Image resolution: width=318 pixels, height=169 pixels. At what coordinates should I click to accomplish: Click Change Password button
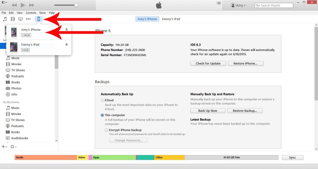pyautogui.click(x=128, y=140)
